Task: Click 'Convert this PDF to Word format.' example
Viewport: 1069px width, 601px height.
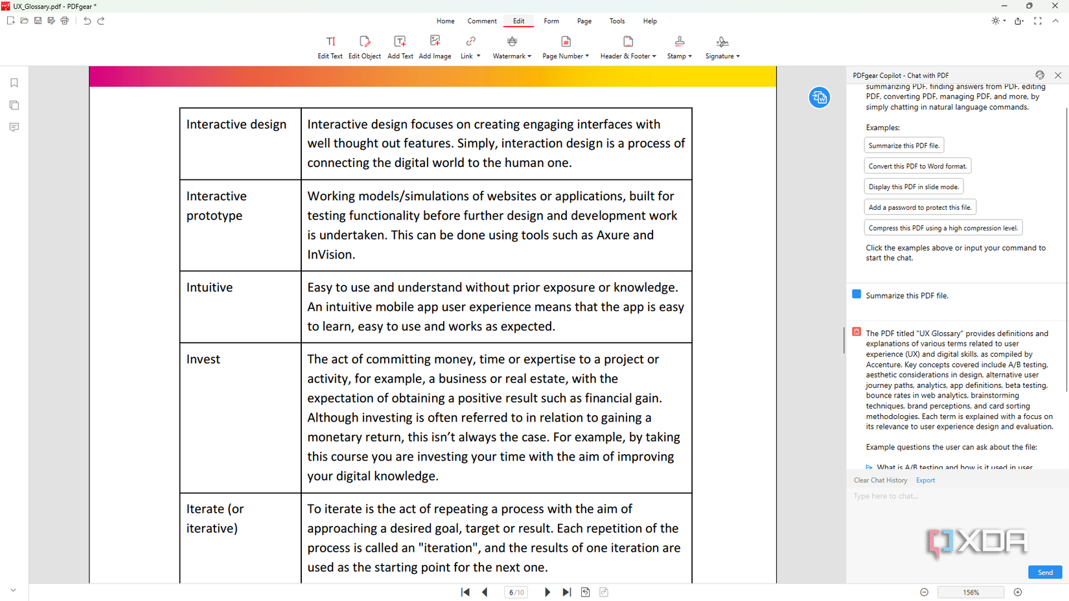Action: pyautogui.click(x=917, y=166)
